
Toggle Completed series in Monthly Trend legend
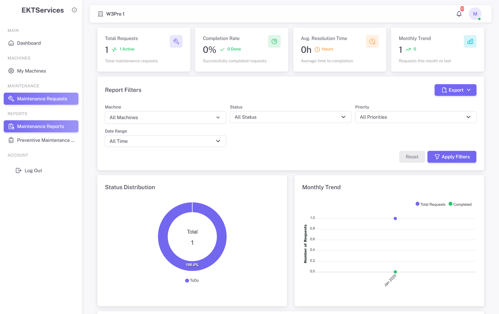[x=460, y=204]
